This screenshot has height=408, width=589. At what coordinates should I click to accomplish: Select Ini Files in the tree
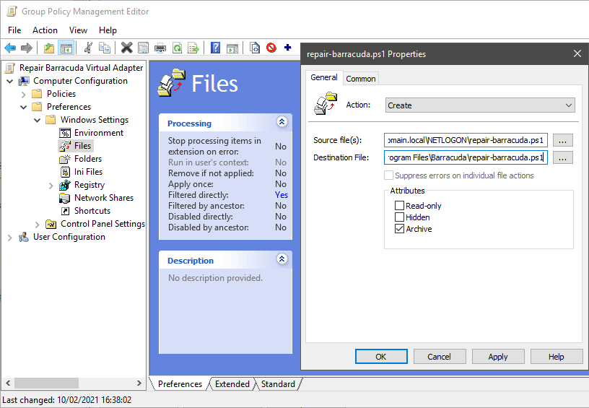[x=88, y=172]
